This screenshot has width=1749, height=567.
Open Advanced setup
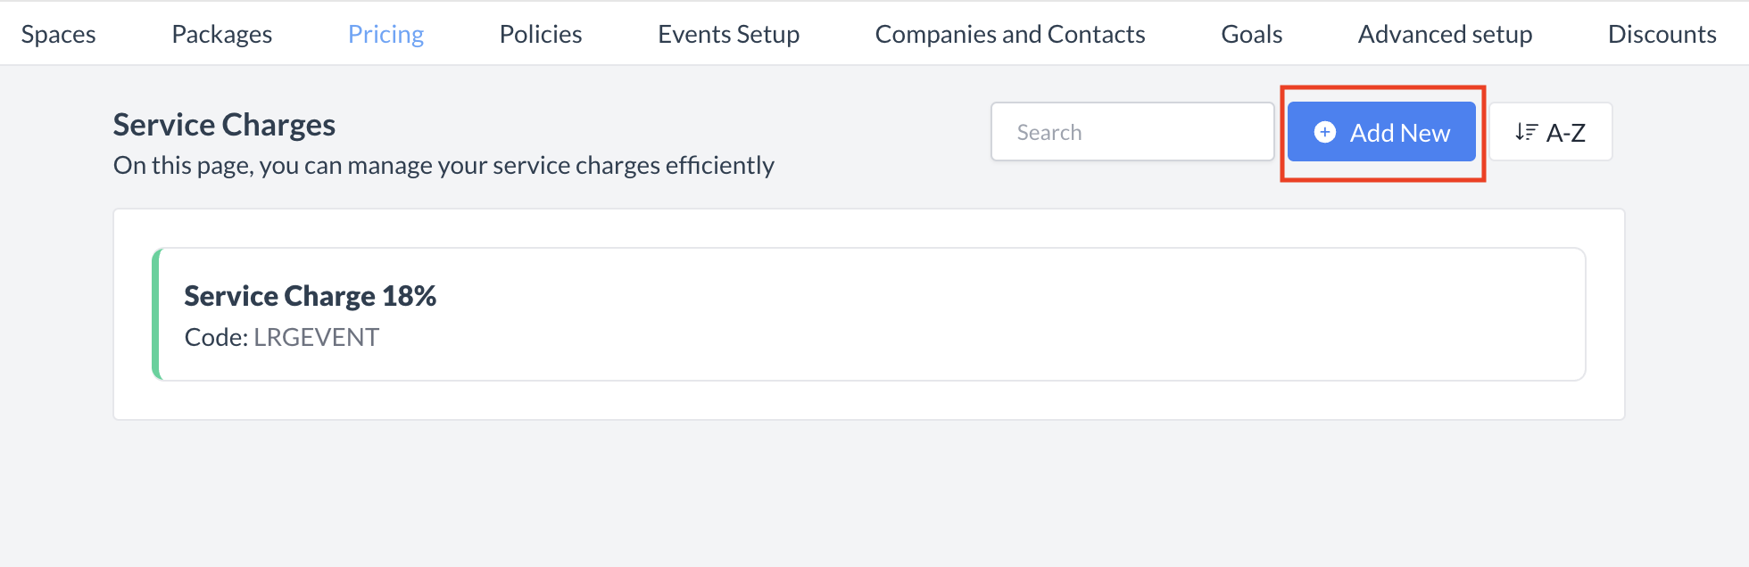pos(1444,34)
